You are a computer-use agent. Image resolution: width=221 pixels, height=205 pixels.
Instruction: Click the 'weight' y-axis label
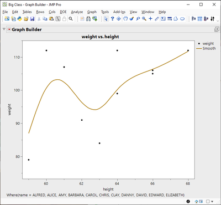pos(9,110)
